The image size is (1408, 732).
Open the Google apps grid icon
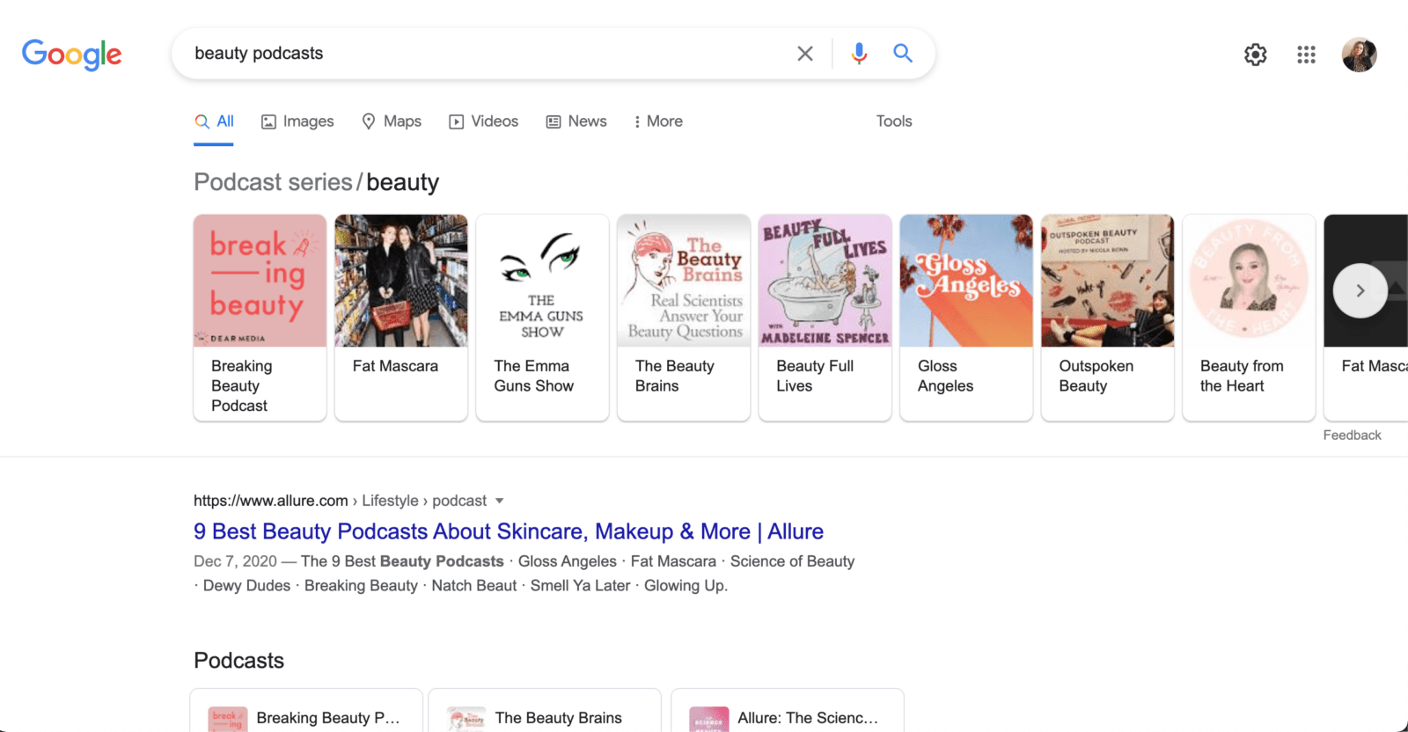[1307, 55]
